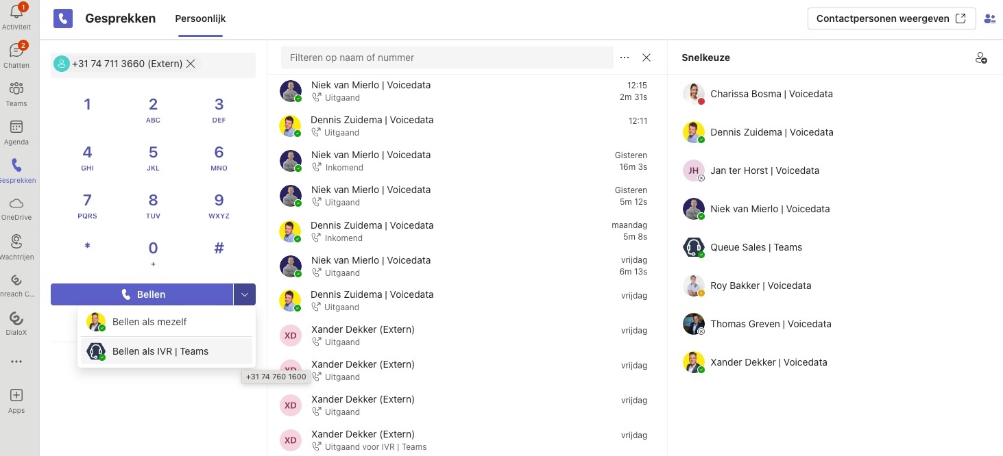Click the Queue Sales headset avatar

coord(694,247)
